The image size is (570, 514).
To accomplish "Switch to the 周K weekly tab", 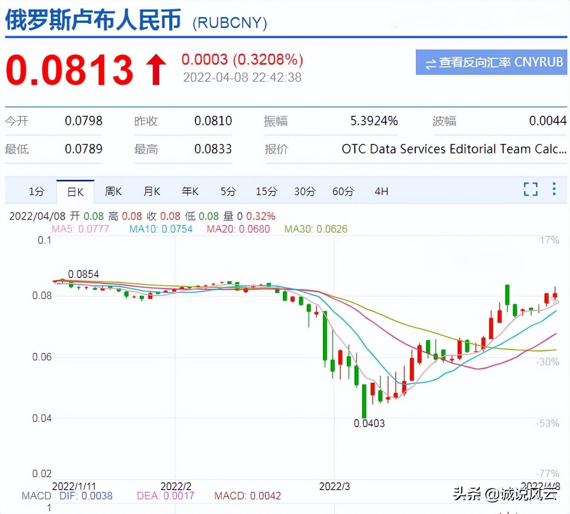I will (x=113, y=191).
